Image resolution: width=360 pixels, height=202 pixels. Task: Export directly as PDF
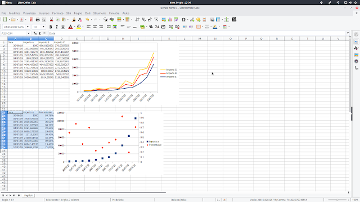[31, 20]
